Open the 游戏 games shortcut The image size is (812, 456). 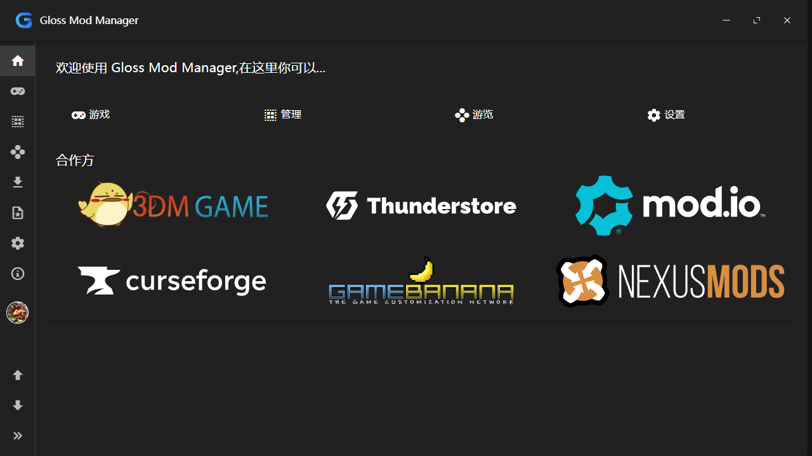pos(91,115)
